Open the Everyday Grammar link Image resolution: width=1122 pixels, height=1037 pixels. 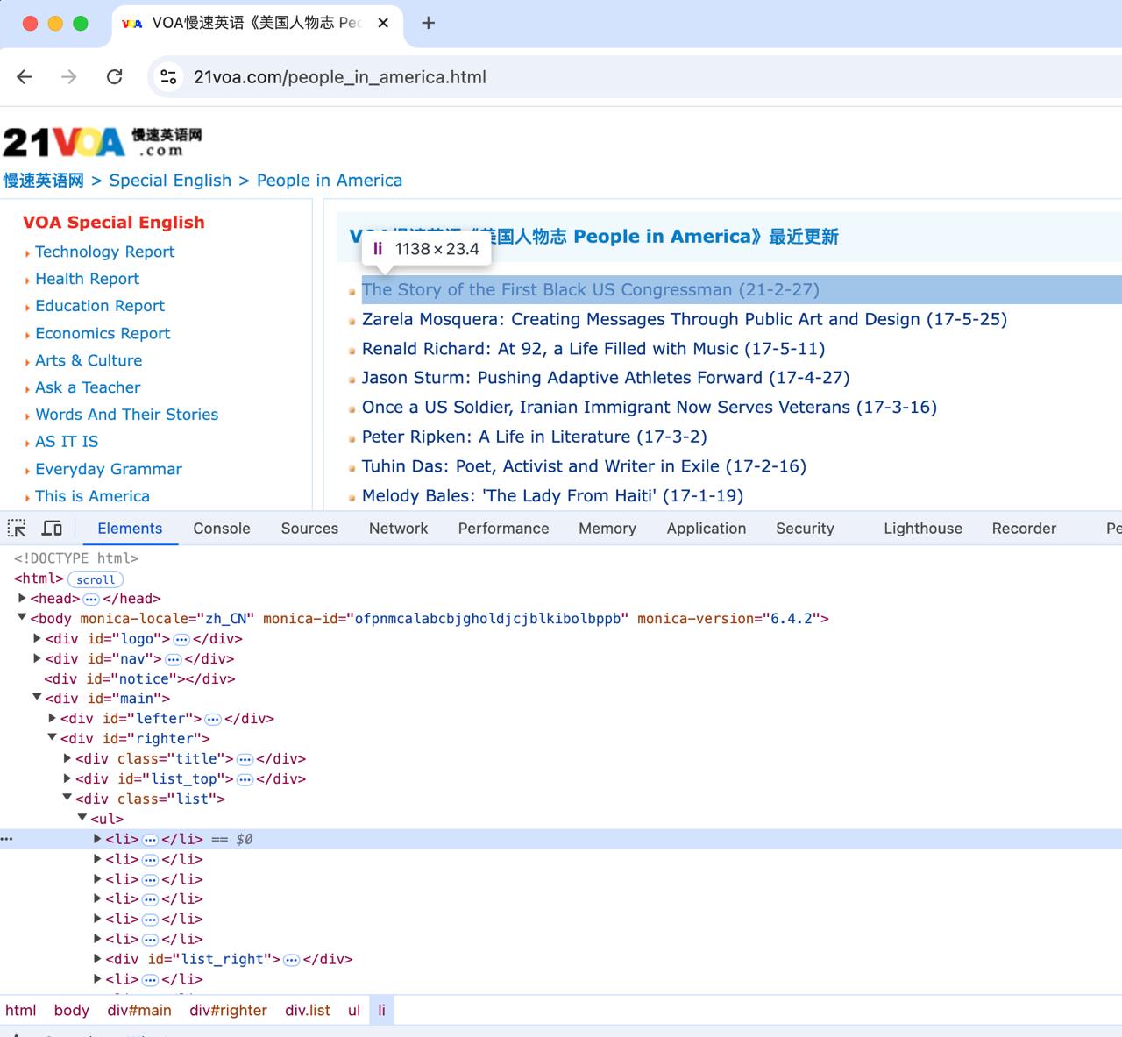point(109,469)
